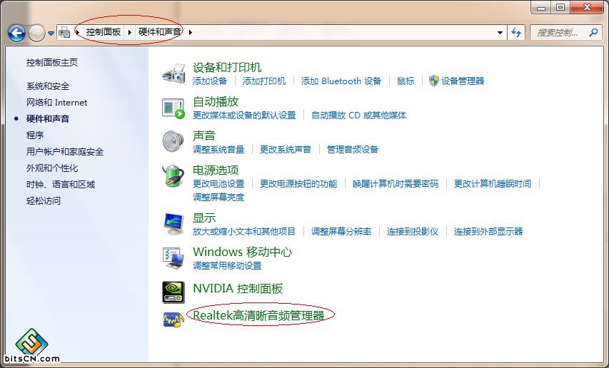Click the address bar location icon
Screen dimensions: 609x368
[64, 33]
